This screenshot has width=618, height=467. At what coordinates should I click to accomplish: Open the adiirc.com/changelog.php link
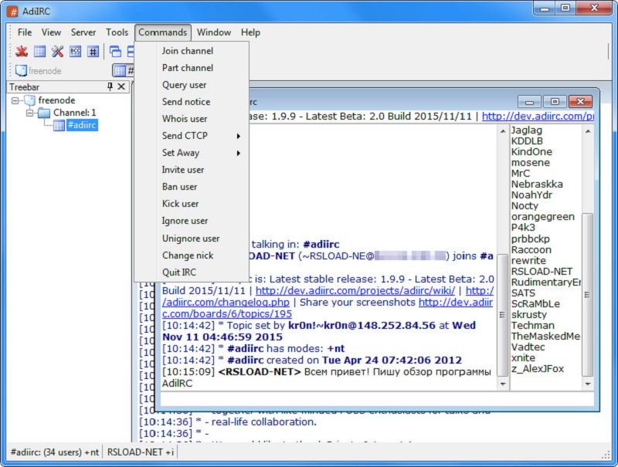(x=226, y=303)
